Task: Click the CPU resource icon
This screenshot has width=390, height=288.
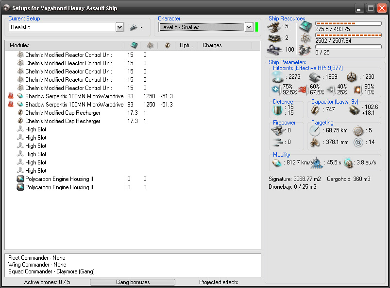Action: 305,27
